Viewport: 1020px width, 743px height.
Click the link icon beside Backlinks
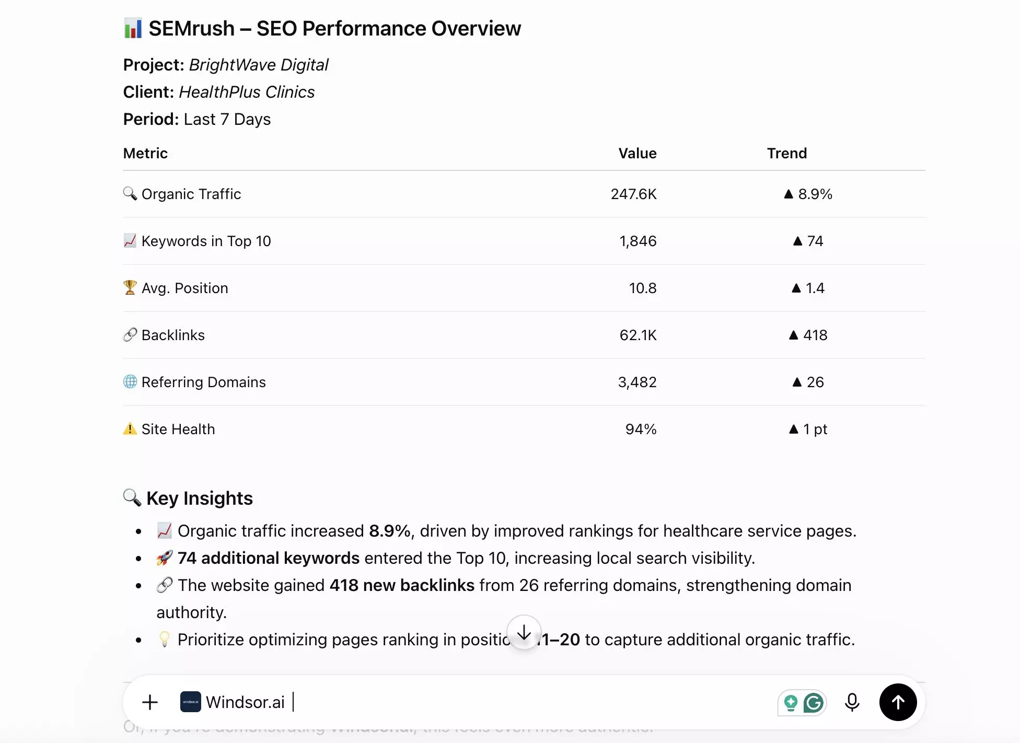click(130, 334)
